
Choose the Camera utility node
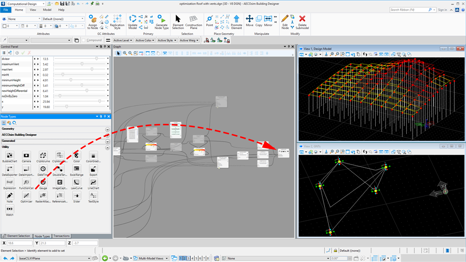click(26, 156)
